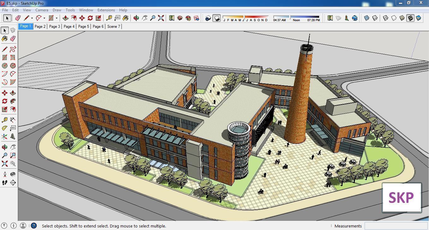Pick the Offset tool in left toolbar
The height and width of the screenshot is (230, 429).
tap(13, 109)
